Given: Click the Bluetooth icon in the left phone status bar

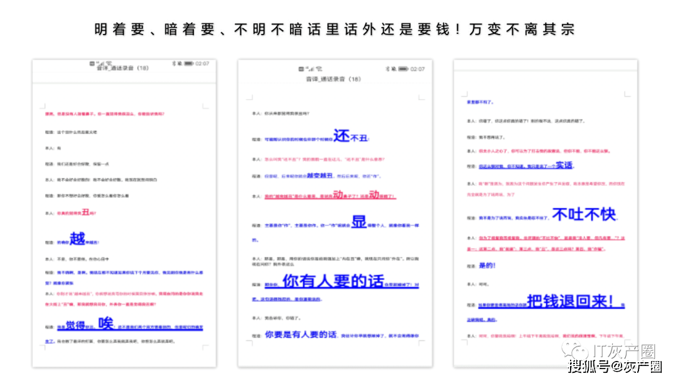Looking at the screenshot, I should (x=174, y=63).
